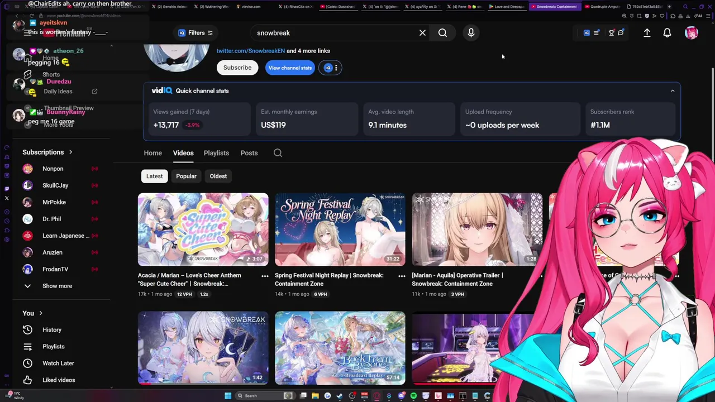Open the vidIQ Filters control
This screenshot has height=402, width=715.
195,33
